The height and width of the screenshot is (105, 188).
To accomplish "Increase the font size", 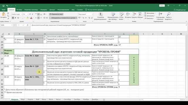I will (30, 14).
